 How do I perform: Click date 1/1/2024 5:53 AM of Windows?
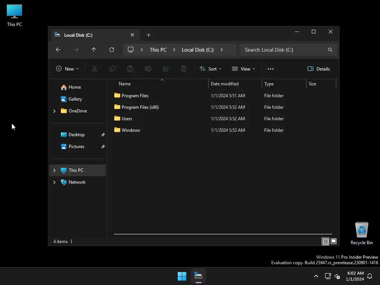tap(228, 130)
